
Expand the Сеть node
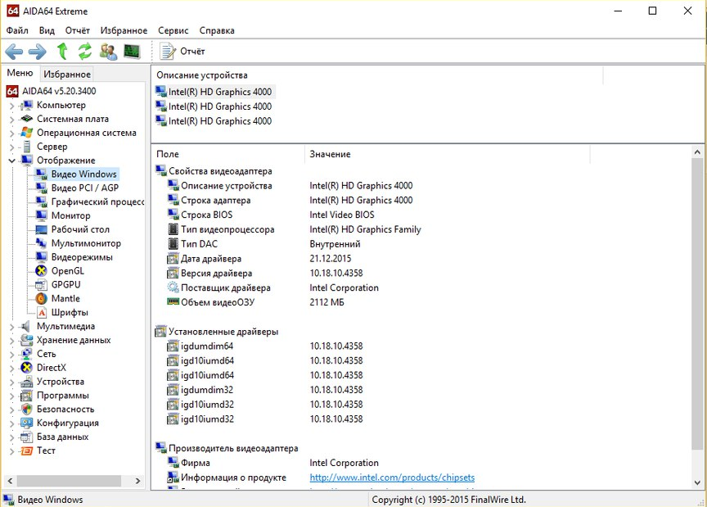point(11,355)
